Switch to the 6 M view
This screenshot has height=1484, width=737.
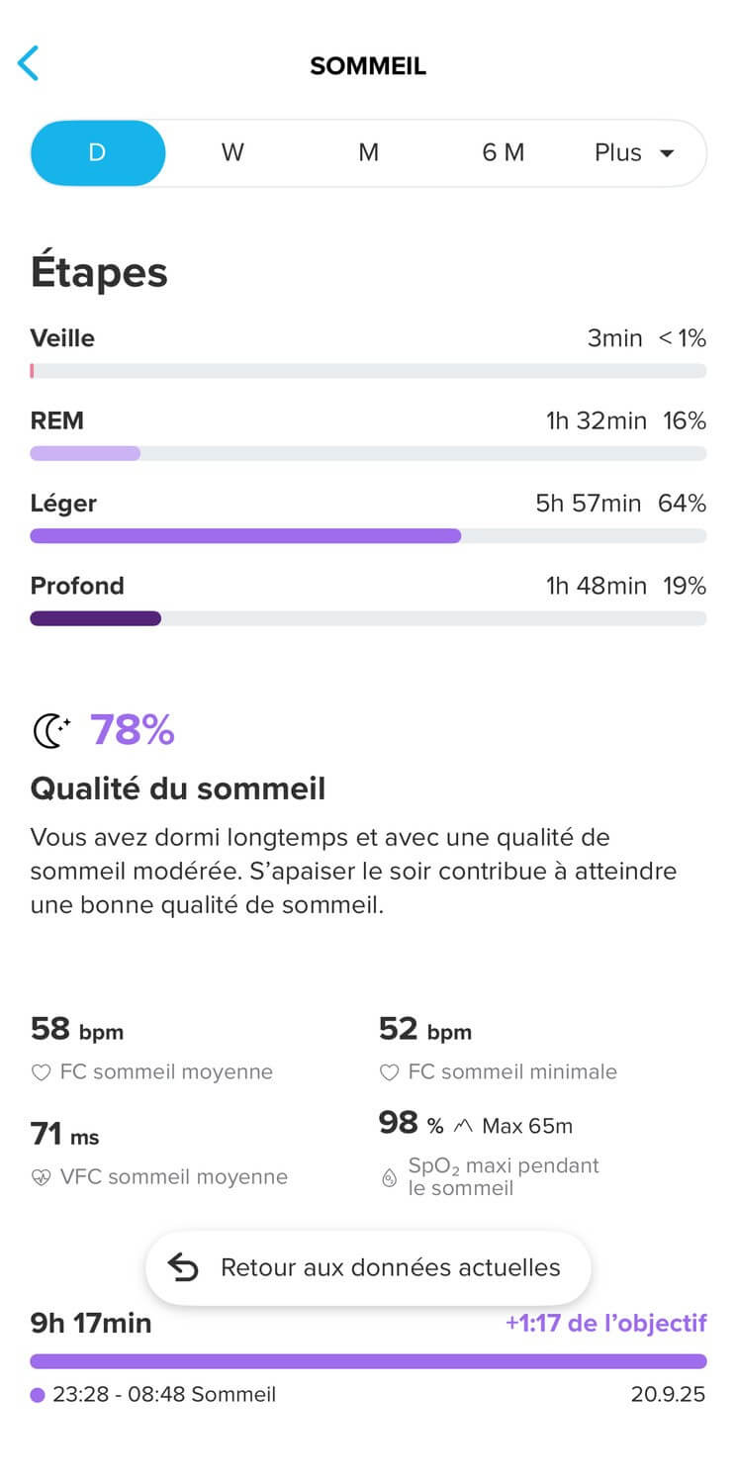point(503,153)
